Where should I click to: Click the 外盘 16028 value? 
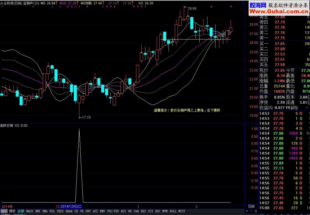click(280, 92)
